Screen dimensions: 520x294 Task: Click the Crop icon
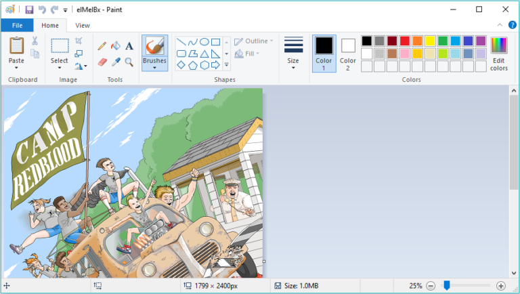pos(79,41)
